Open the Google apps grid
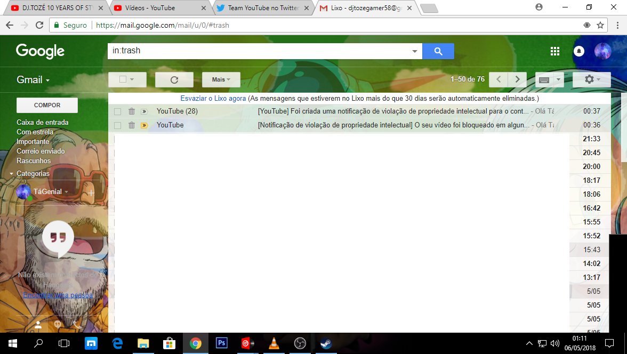 click(554, 51)
